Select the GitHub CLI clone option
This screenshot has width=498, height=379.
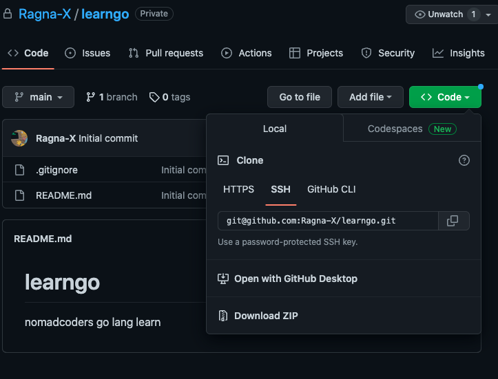tap(331, 189)
